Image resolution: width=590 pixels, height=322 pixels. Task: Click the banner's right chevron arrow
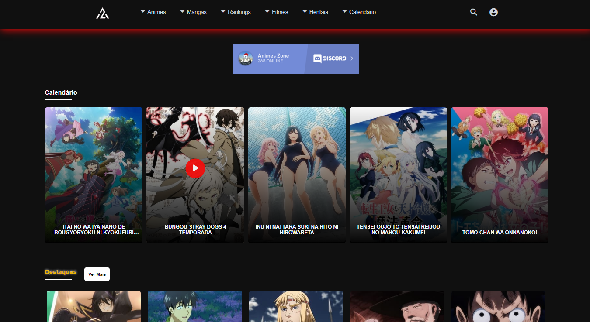click(x=352, y=58)
